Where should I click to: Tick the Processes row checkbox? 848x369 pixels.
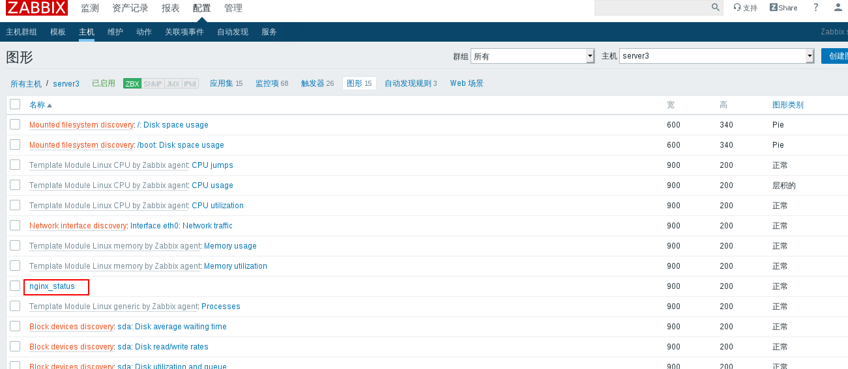click(15, 306)
